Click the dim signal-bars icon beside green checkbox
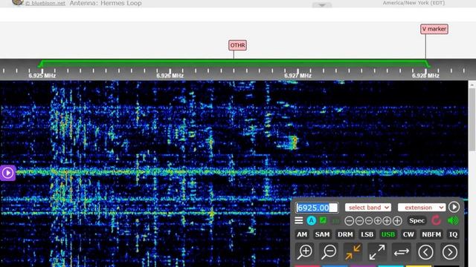476x267 pixels. pyautogui.click(x=335, y=221)
